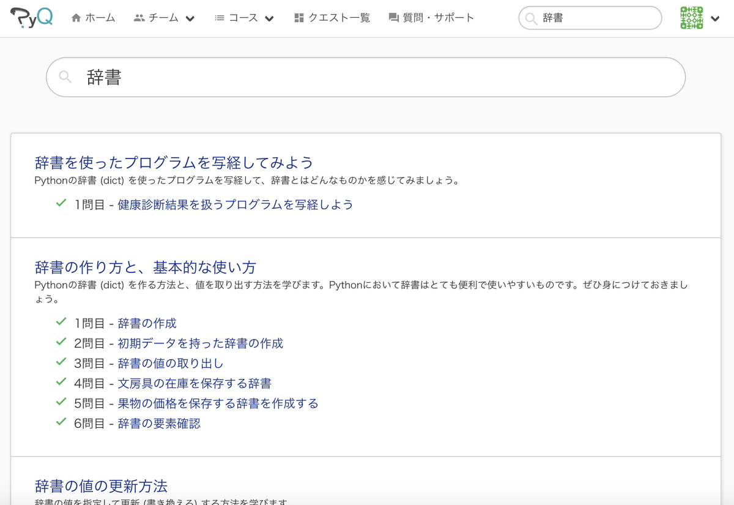
Task: Click the top navigation search field containing 辞書
Action: click(x=590, y=18)
